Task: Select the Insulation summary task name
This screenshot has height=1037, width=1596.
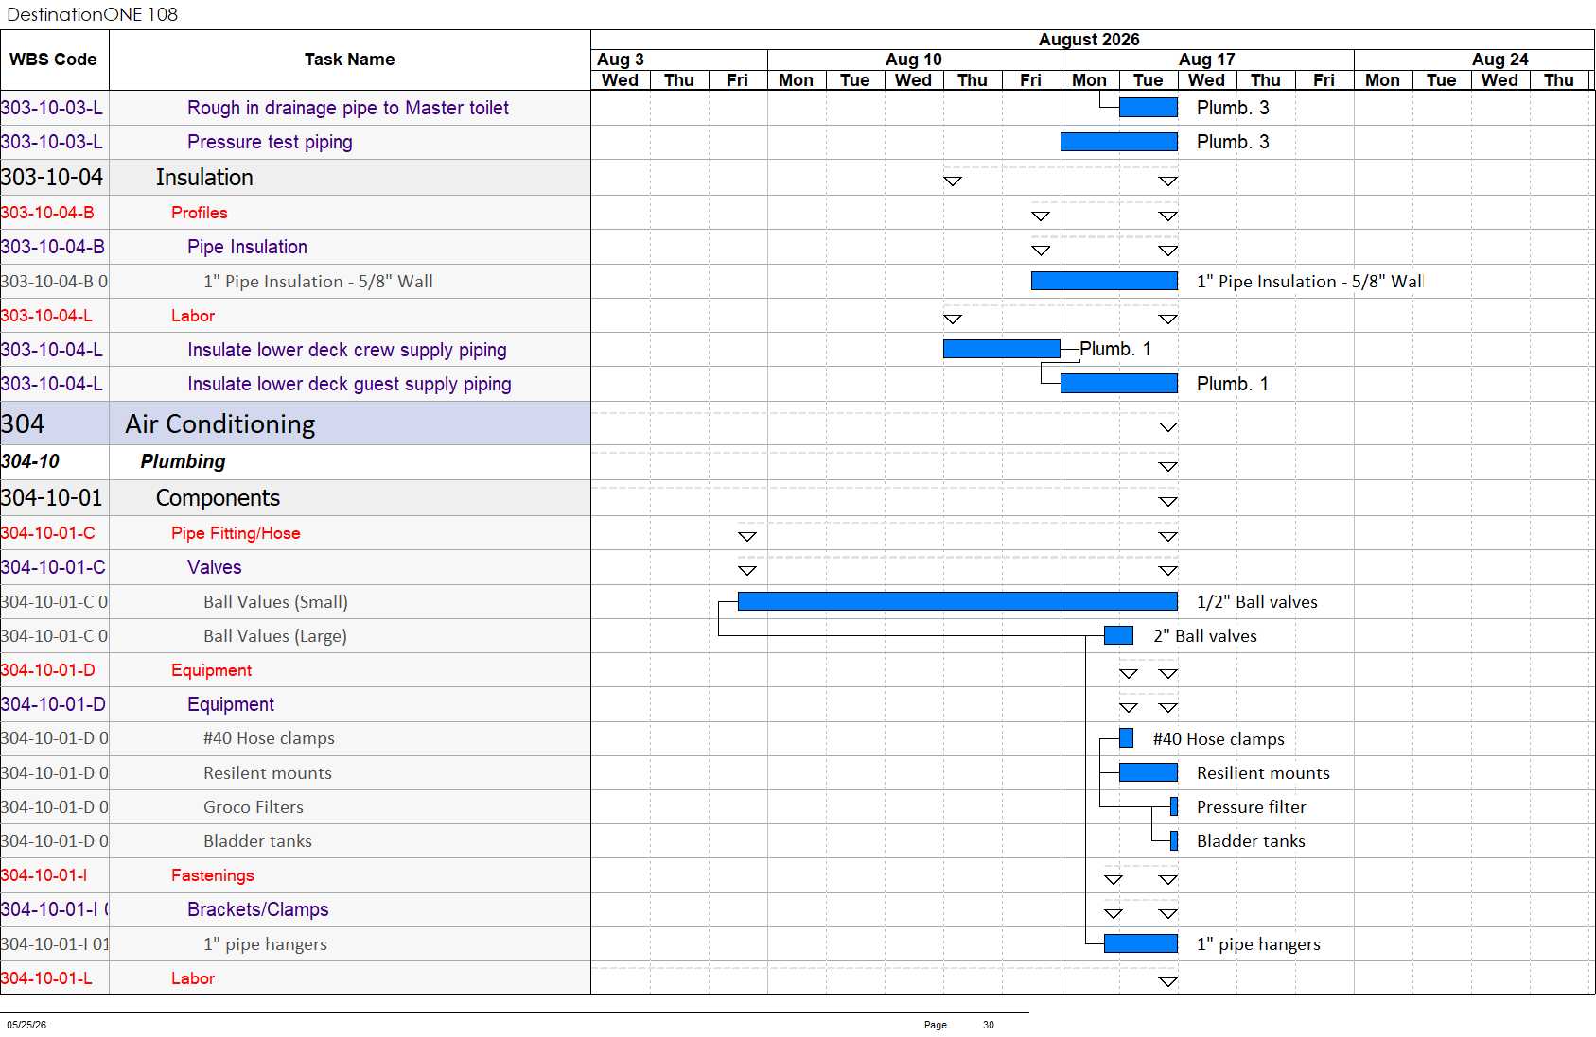Action: (204, 178)
